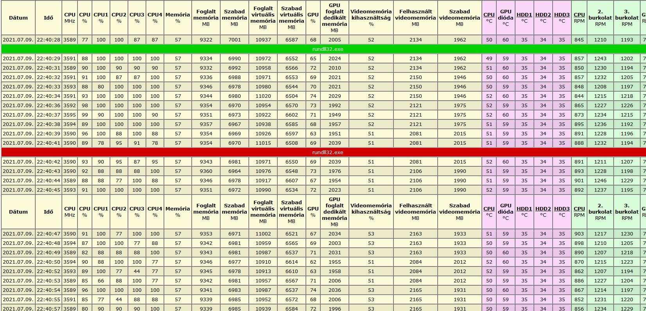Click CPU fan value 845

[x=579, y=40]
